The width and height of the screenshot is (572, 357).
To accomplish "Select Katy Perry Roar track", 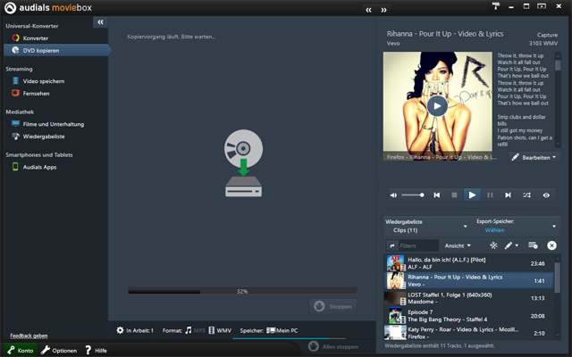I will coord(469,333).
